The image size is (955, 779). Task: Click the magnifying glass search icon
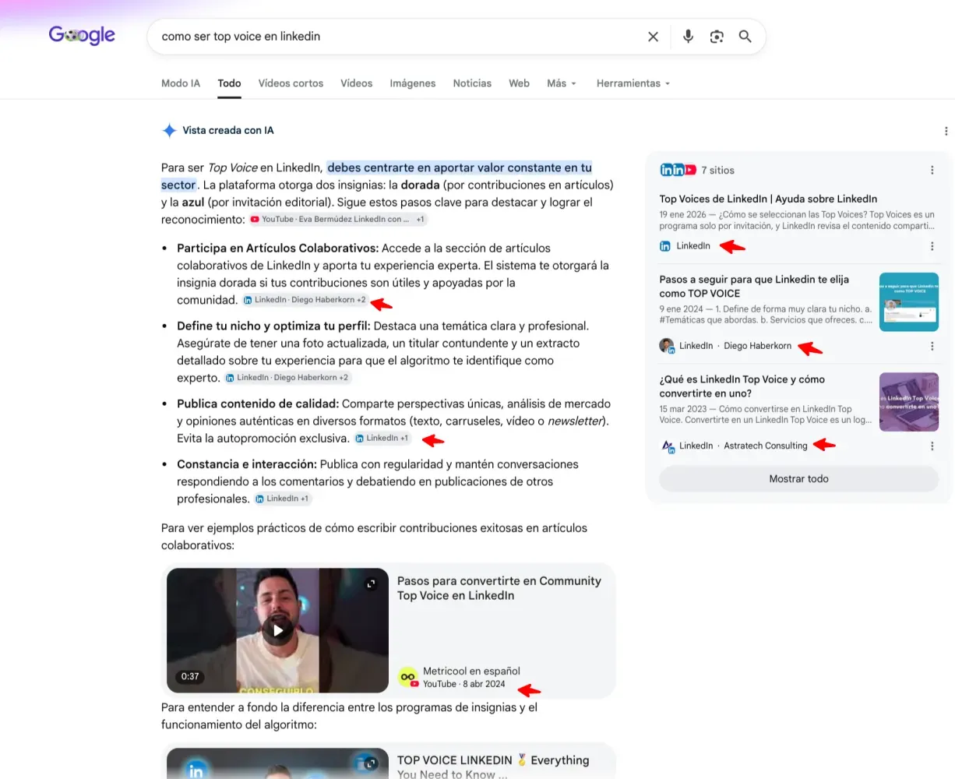(x=745, y=37)
